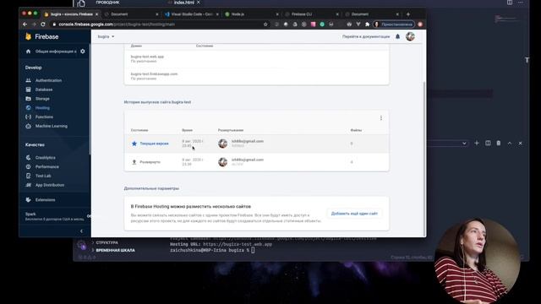
Task: Click the deployed release row icon
Action: point(134,162)
